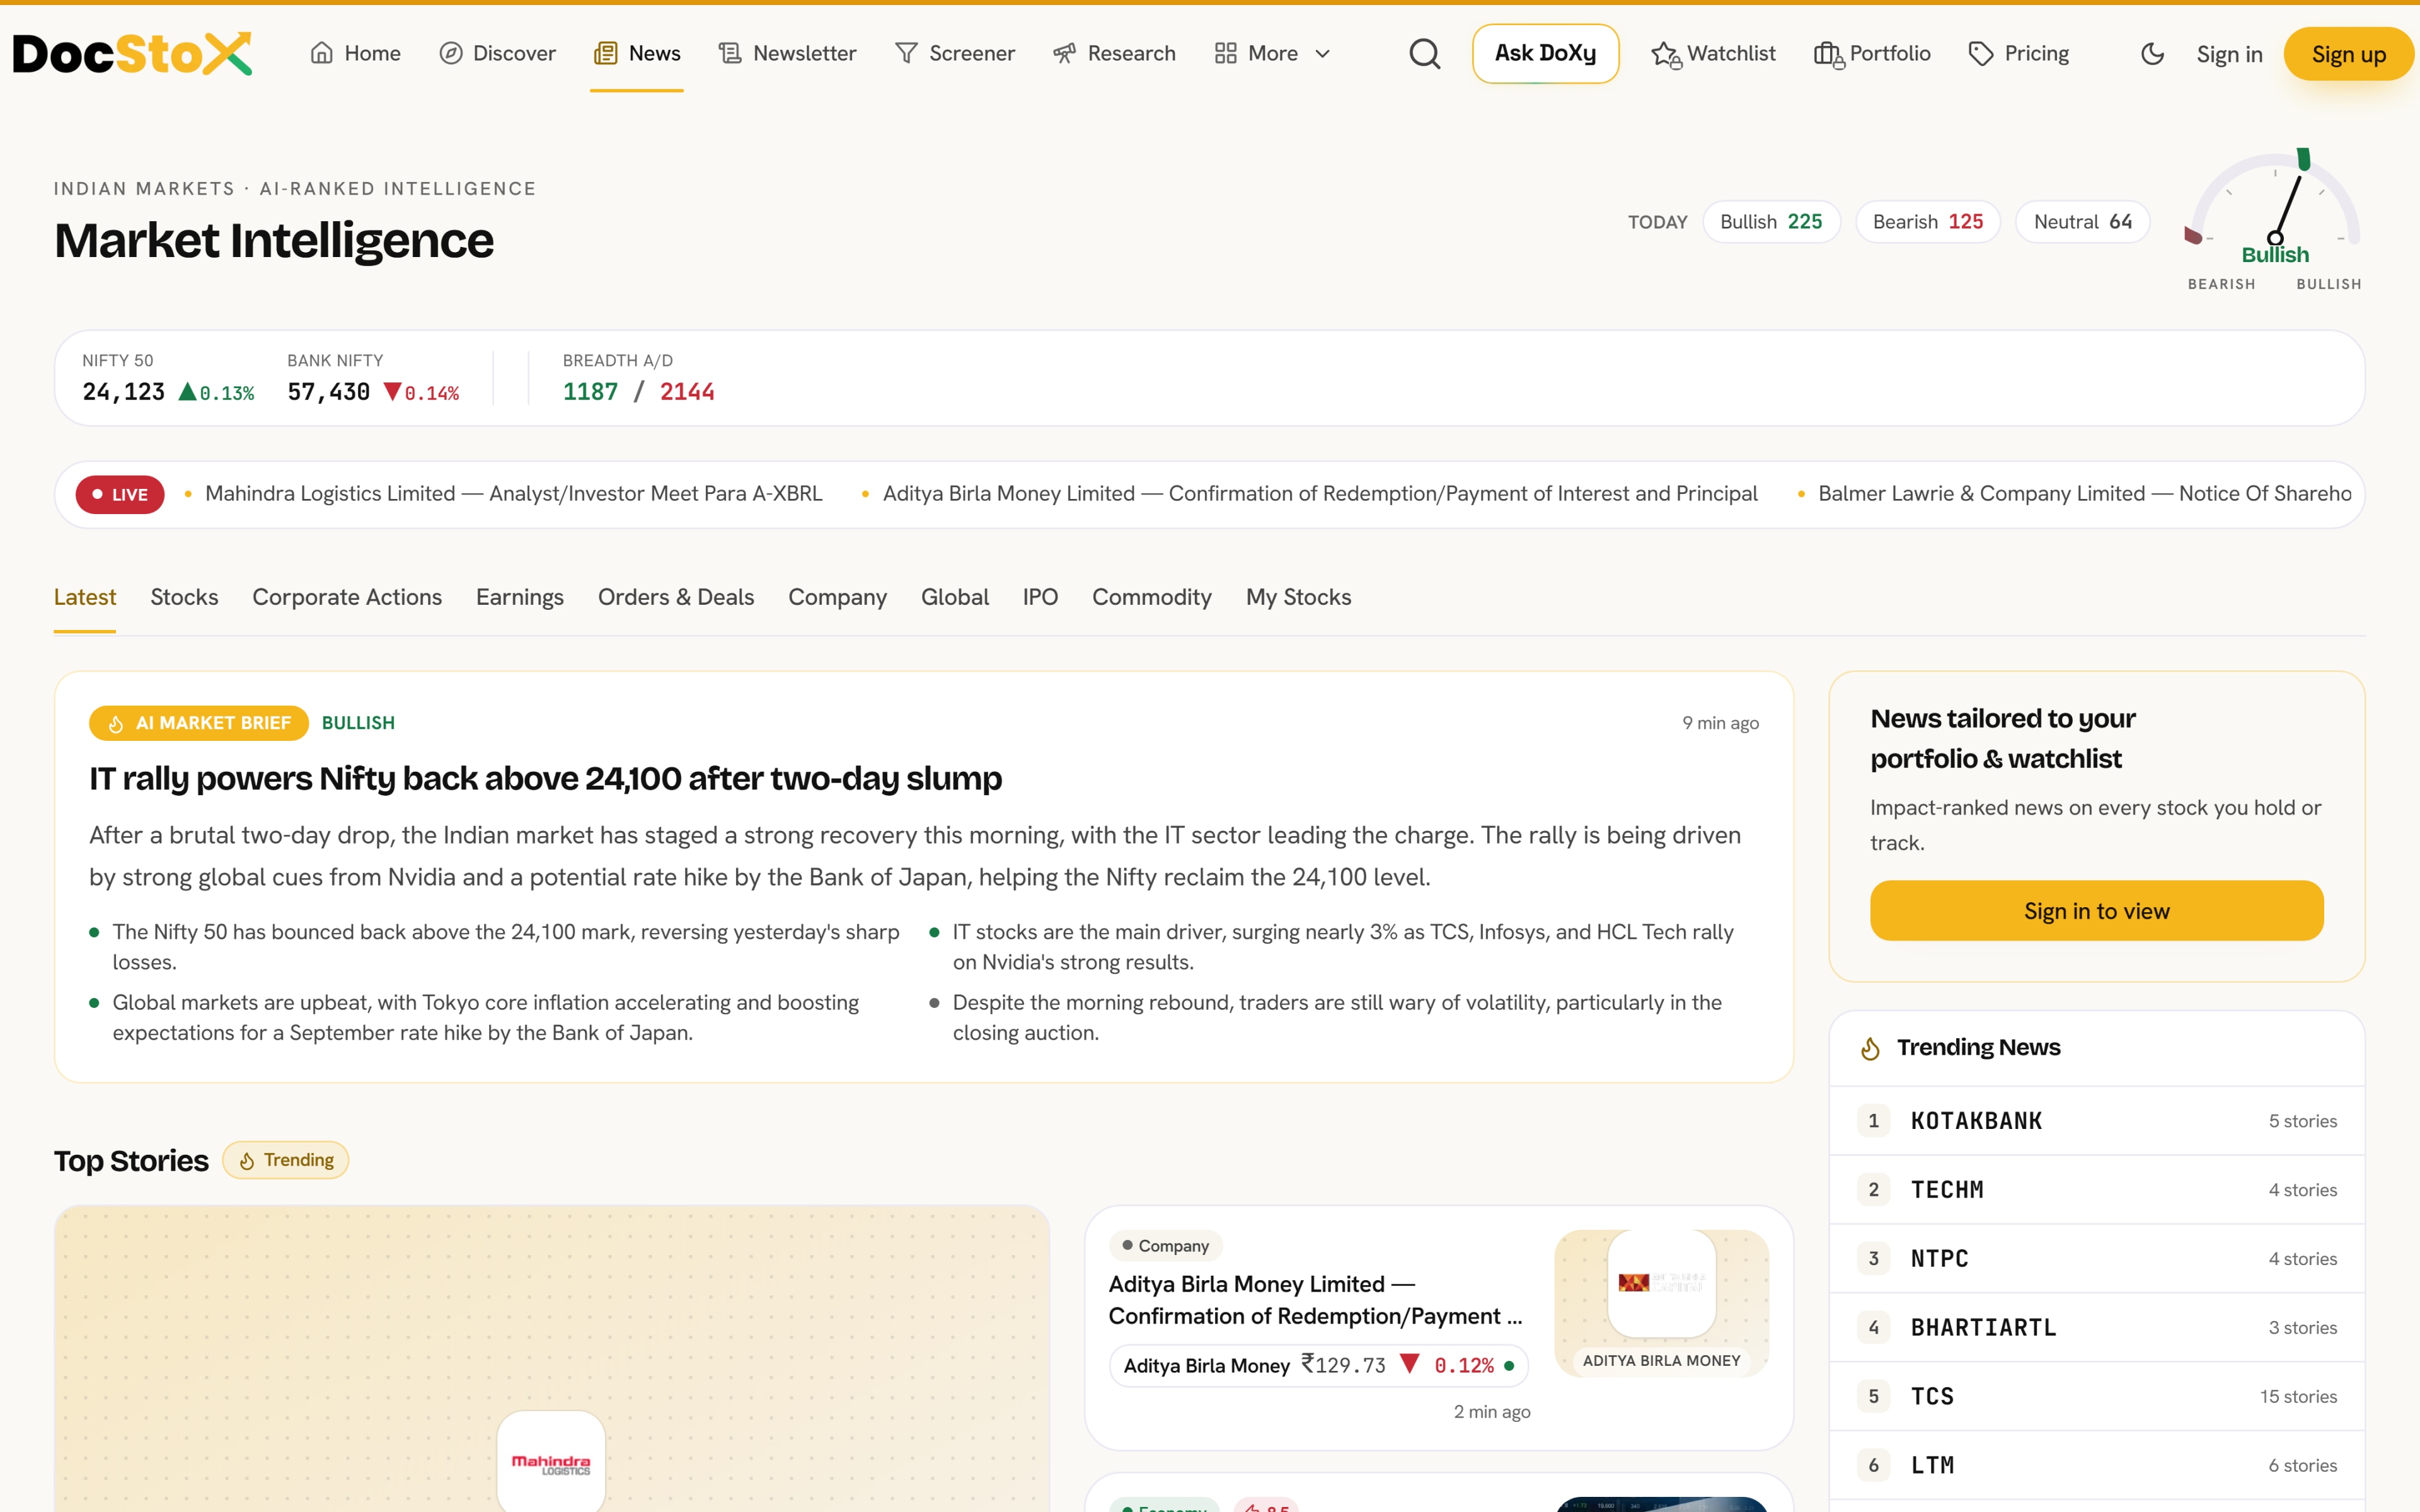2420x1512 pixels.
Task: Click the Watchlist star icon
Action: [1666, 54]
